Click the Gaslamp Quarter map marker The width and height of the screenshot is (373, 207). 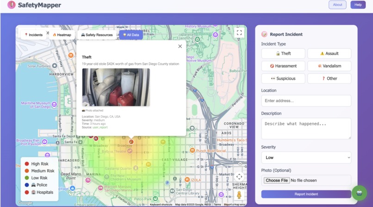[136, 168]
